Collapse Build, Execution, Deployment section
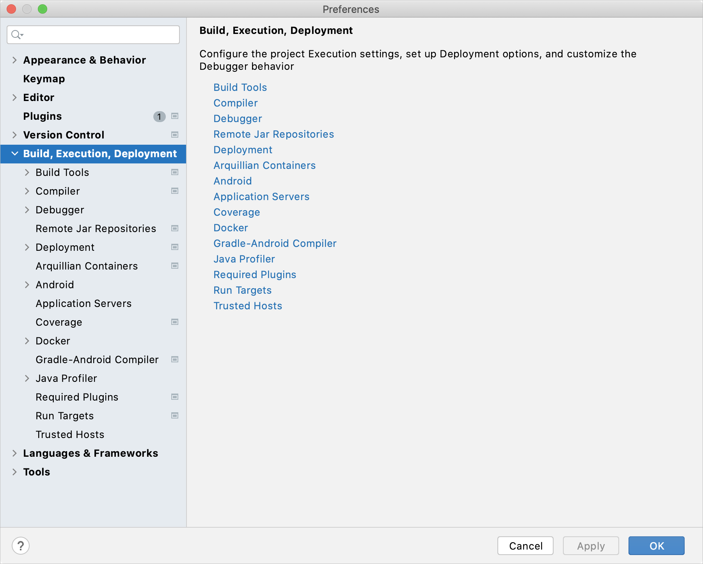The image size is (703, 564). coord(14,154)
